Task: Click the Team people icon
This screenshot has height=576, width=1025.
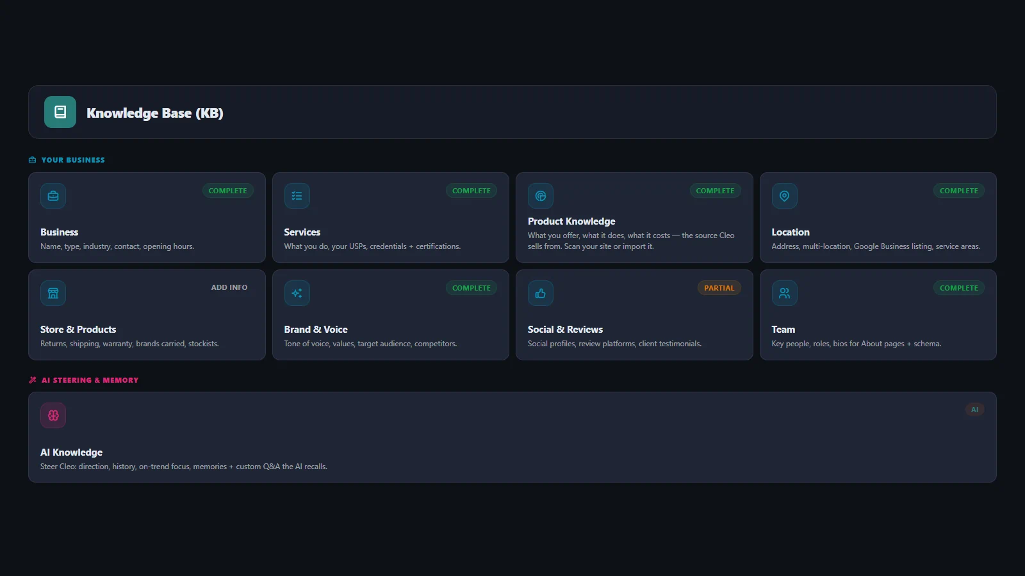Action: point(785,293)
